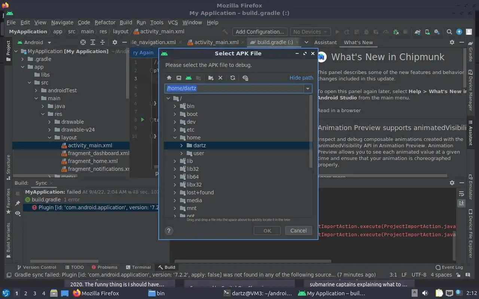The height and width of the screenshot is (299, 479).
Task: Collapse the layout folder in Project tree
Action: click(49, 138)
